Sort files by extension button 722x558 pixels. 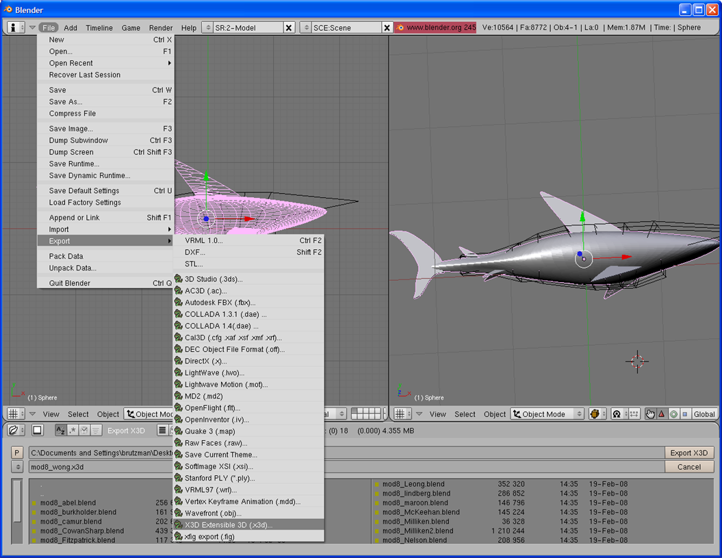[73, 431]
